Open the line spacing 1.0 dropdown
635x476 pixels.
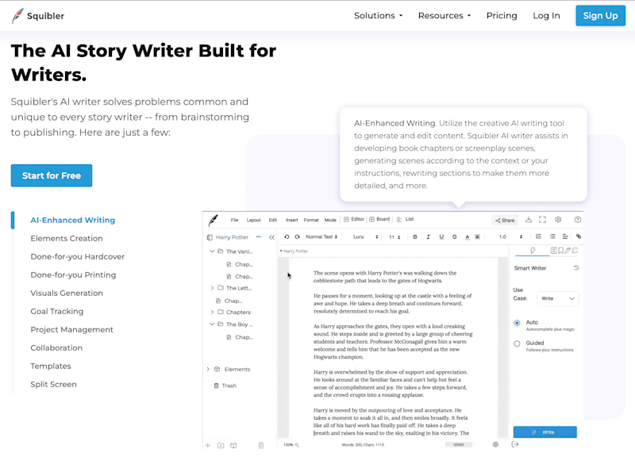click(x=510, y=236)
